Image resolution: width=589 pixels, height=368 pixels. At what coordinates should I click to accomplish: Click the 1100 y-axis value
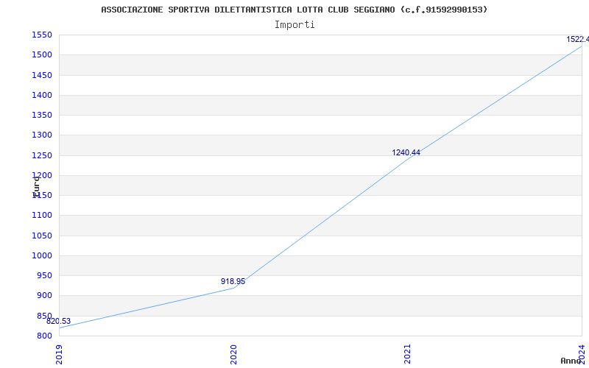coord(42,216)
